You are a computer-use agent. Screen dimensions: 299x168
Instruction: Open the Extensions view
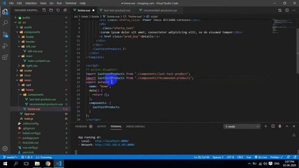[5, 57]
